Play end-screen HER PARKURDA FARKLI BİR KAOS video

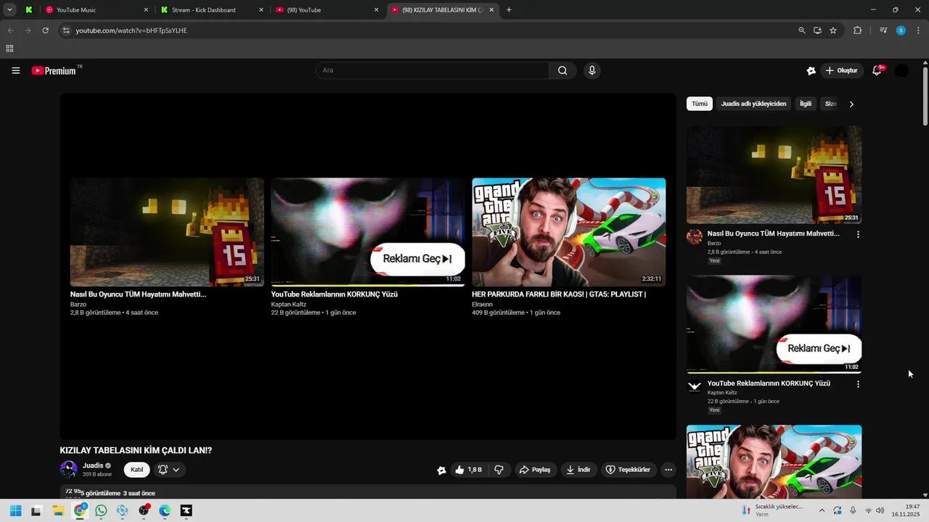coord(569,232)
